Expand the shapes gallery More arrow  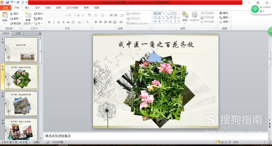pos(179,22)
